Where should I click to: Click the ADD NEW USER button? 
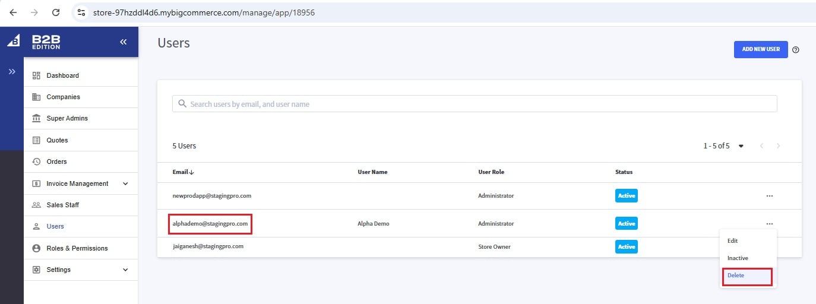tap(761, 49)
